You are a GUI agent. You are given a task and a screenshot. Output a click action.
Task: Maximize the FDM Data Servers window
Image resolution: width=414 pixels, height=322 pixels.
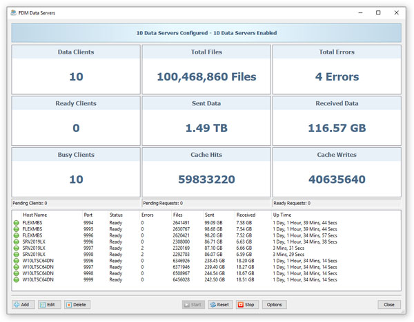378,12
